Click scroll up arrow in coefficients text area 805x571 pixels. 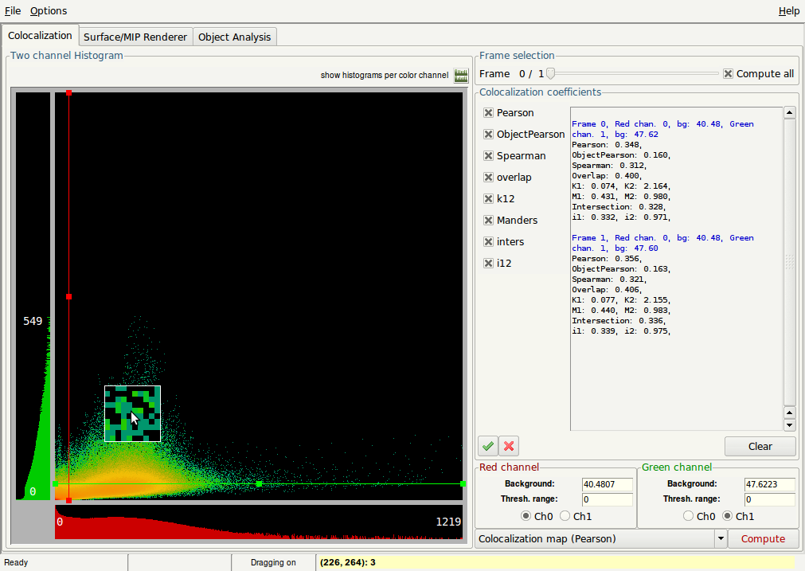coord(790,113)
